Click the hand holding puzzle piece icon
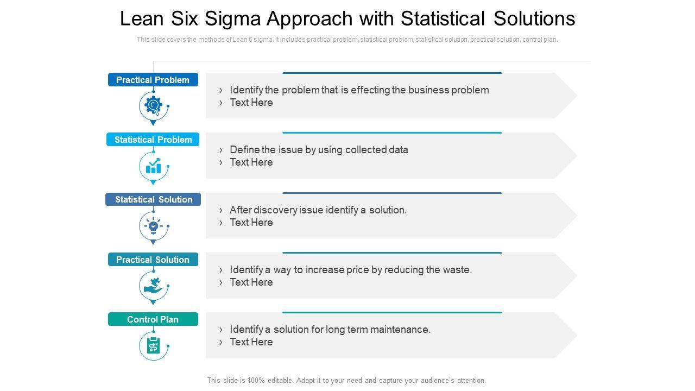 pos(153,286)
